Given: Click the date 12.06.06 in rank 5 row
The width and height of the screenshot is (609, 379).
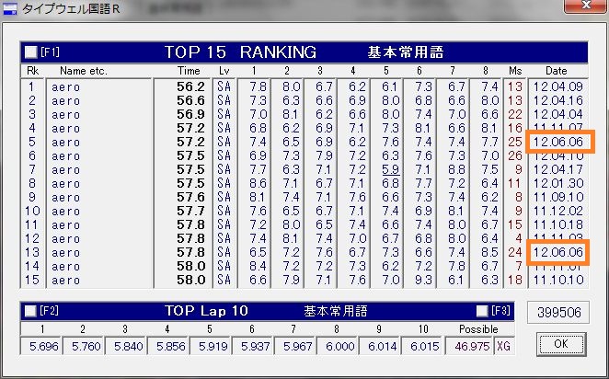Looking at the screenshot, I should pyautogui.click(x=558, y=142).
